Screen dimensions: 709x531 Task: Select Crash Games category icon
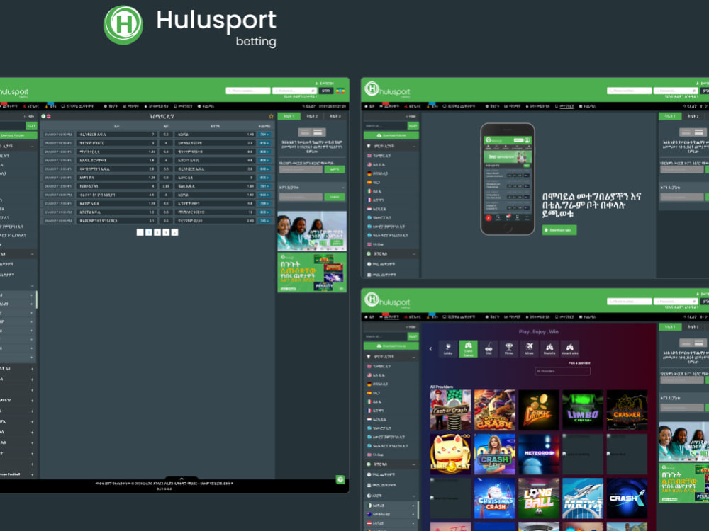tap(468, 348)
